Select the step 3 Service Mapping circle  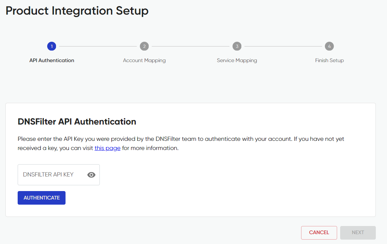pos(237,46)
